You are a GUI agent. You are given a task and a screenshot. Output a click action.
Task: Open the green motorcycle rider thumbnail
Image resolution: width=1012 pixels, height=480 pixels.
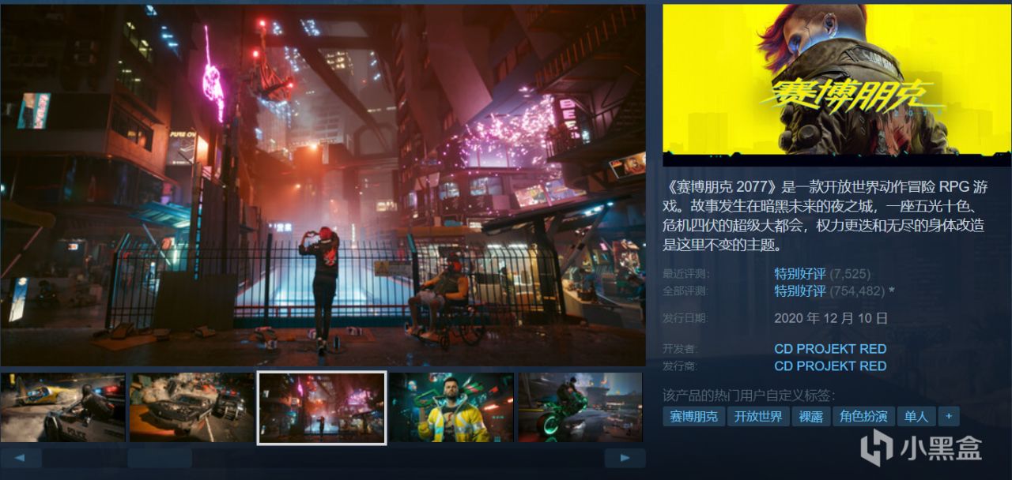tap(580, 407)
